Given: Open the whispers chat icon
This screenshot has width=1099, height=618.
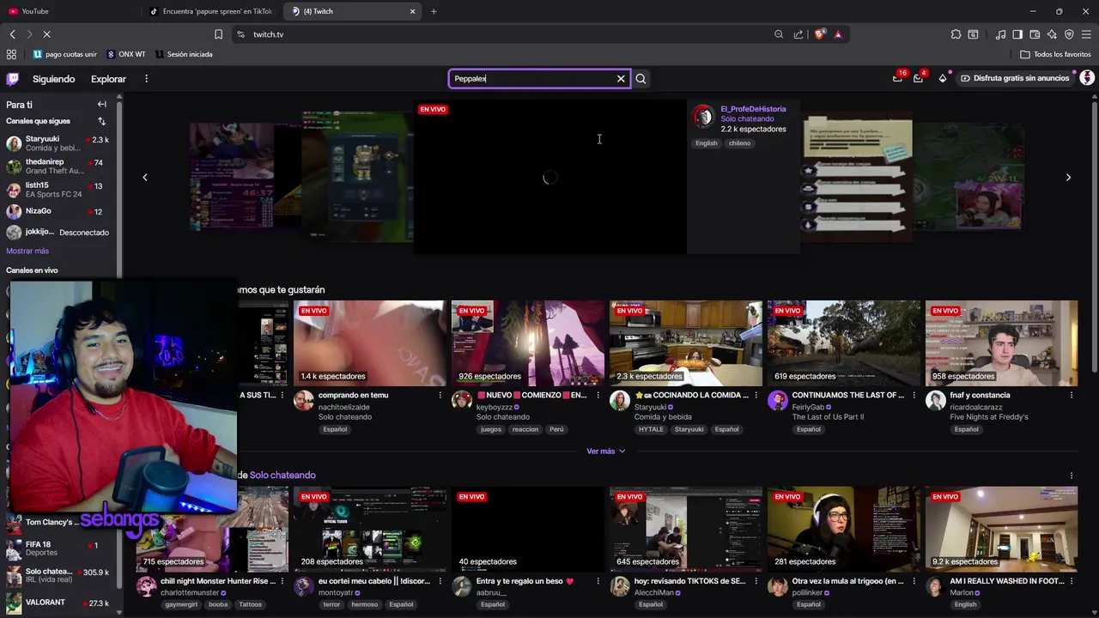Looking at the screenshot, I should [918, 78].
